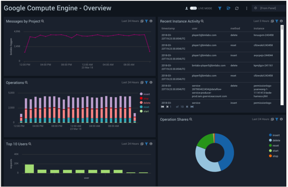Show queries icon on Operation Shares panel
The height and width of the screenshot is (187, 288).
(x=272, y=119)
